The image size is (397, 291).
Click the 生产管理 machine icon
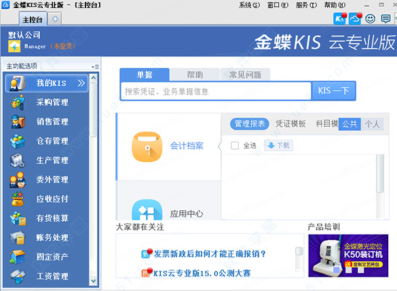[x=18, y=160]
